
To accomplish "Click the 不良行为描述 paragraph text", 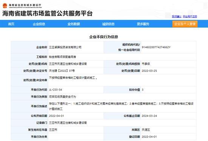I will 121,106.
